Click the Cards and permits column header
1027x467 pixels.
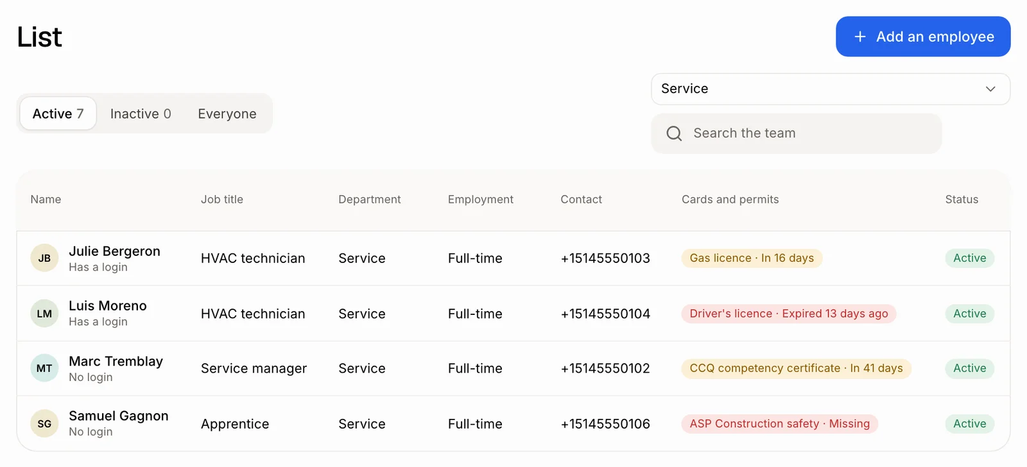click(x=730, y=200)
